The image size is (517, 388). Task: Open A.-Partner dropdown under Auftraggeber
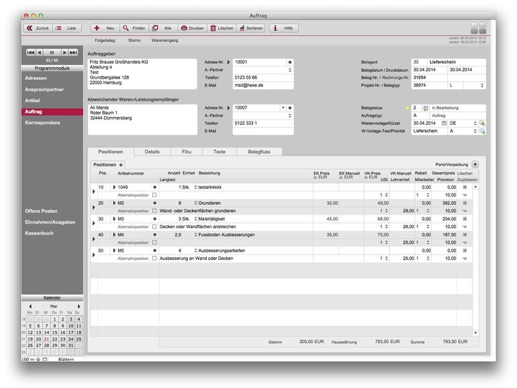(x=290, y=70)
